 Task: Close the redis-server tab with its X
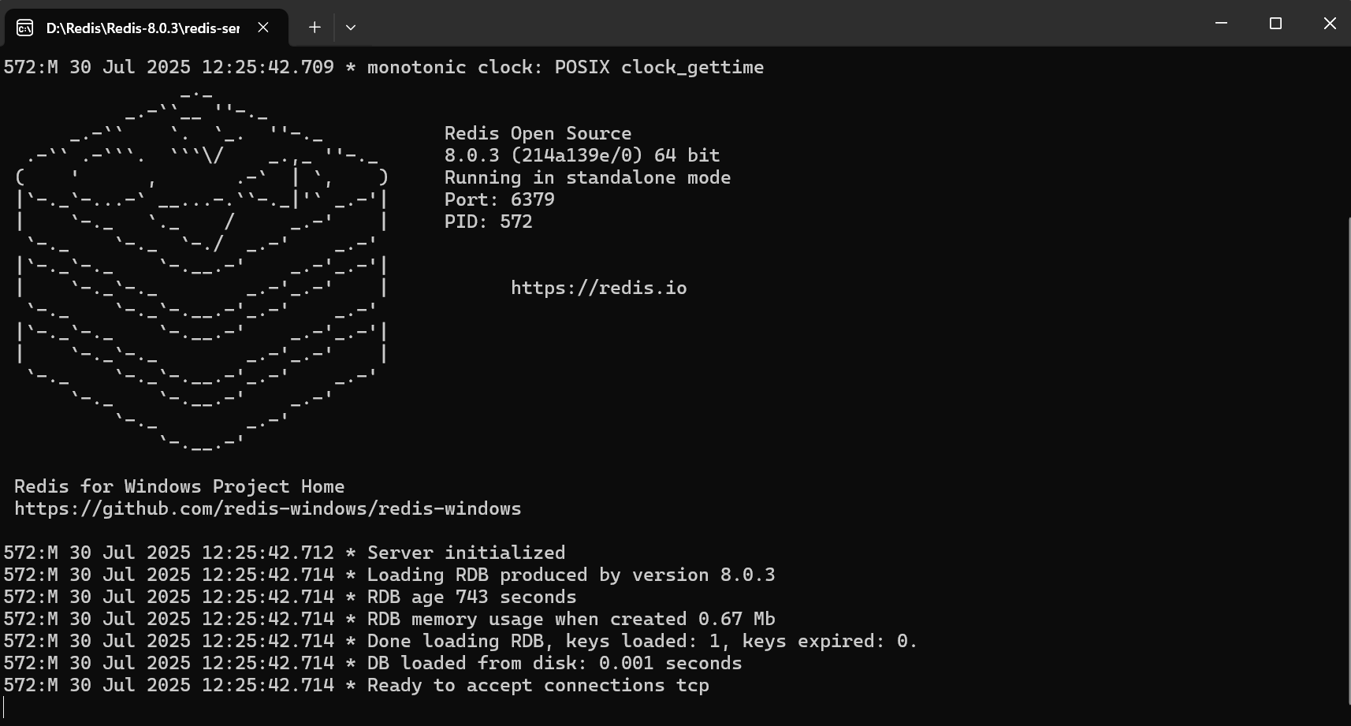click(262, 27)
